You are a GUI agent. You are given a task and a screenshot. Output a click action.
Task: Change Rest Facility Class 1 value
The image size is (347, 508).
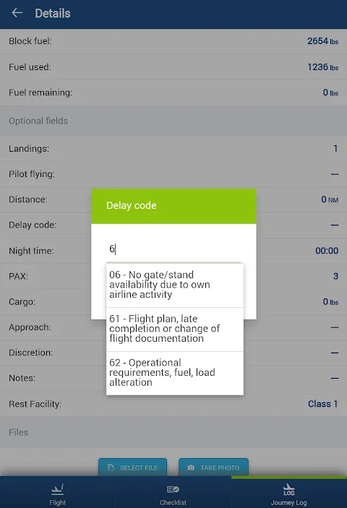322,404
